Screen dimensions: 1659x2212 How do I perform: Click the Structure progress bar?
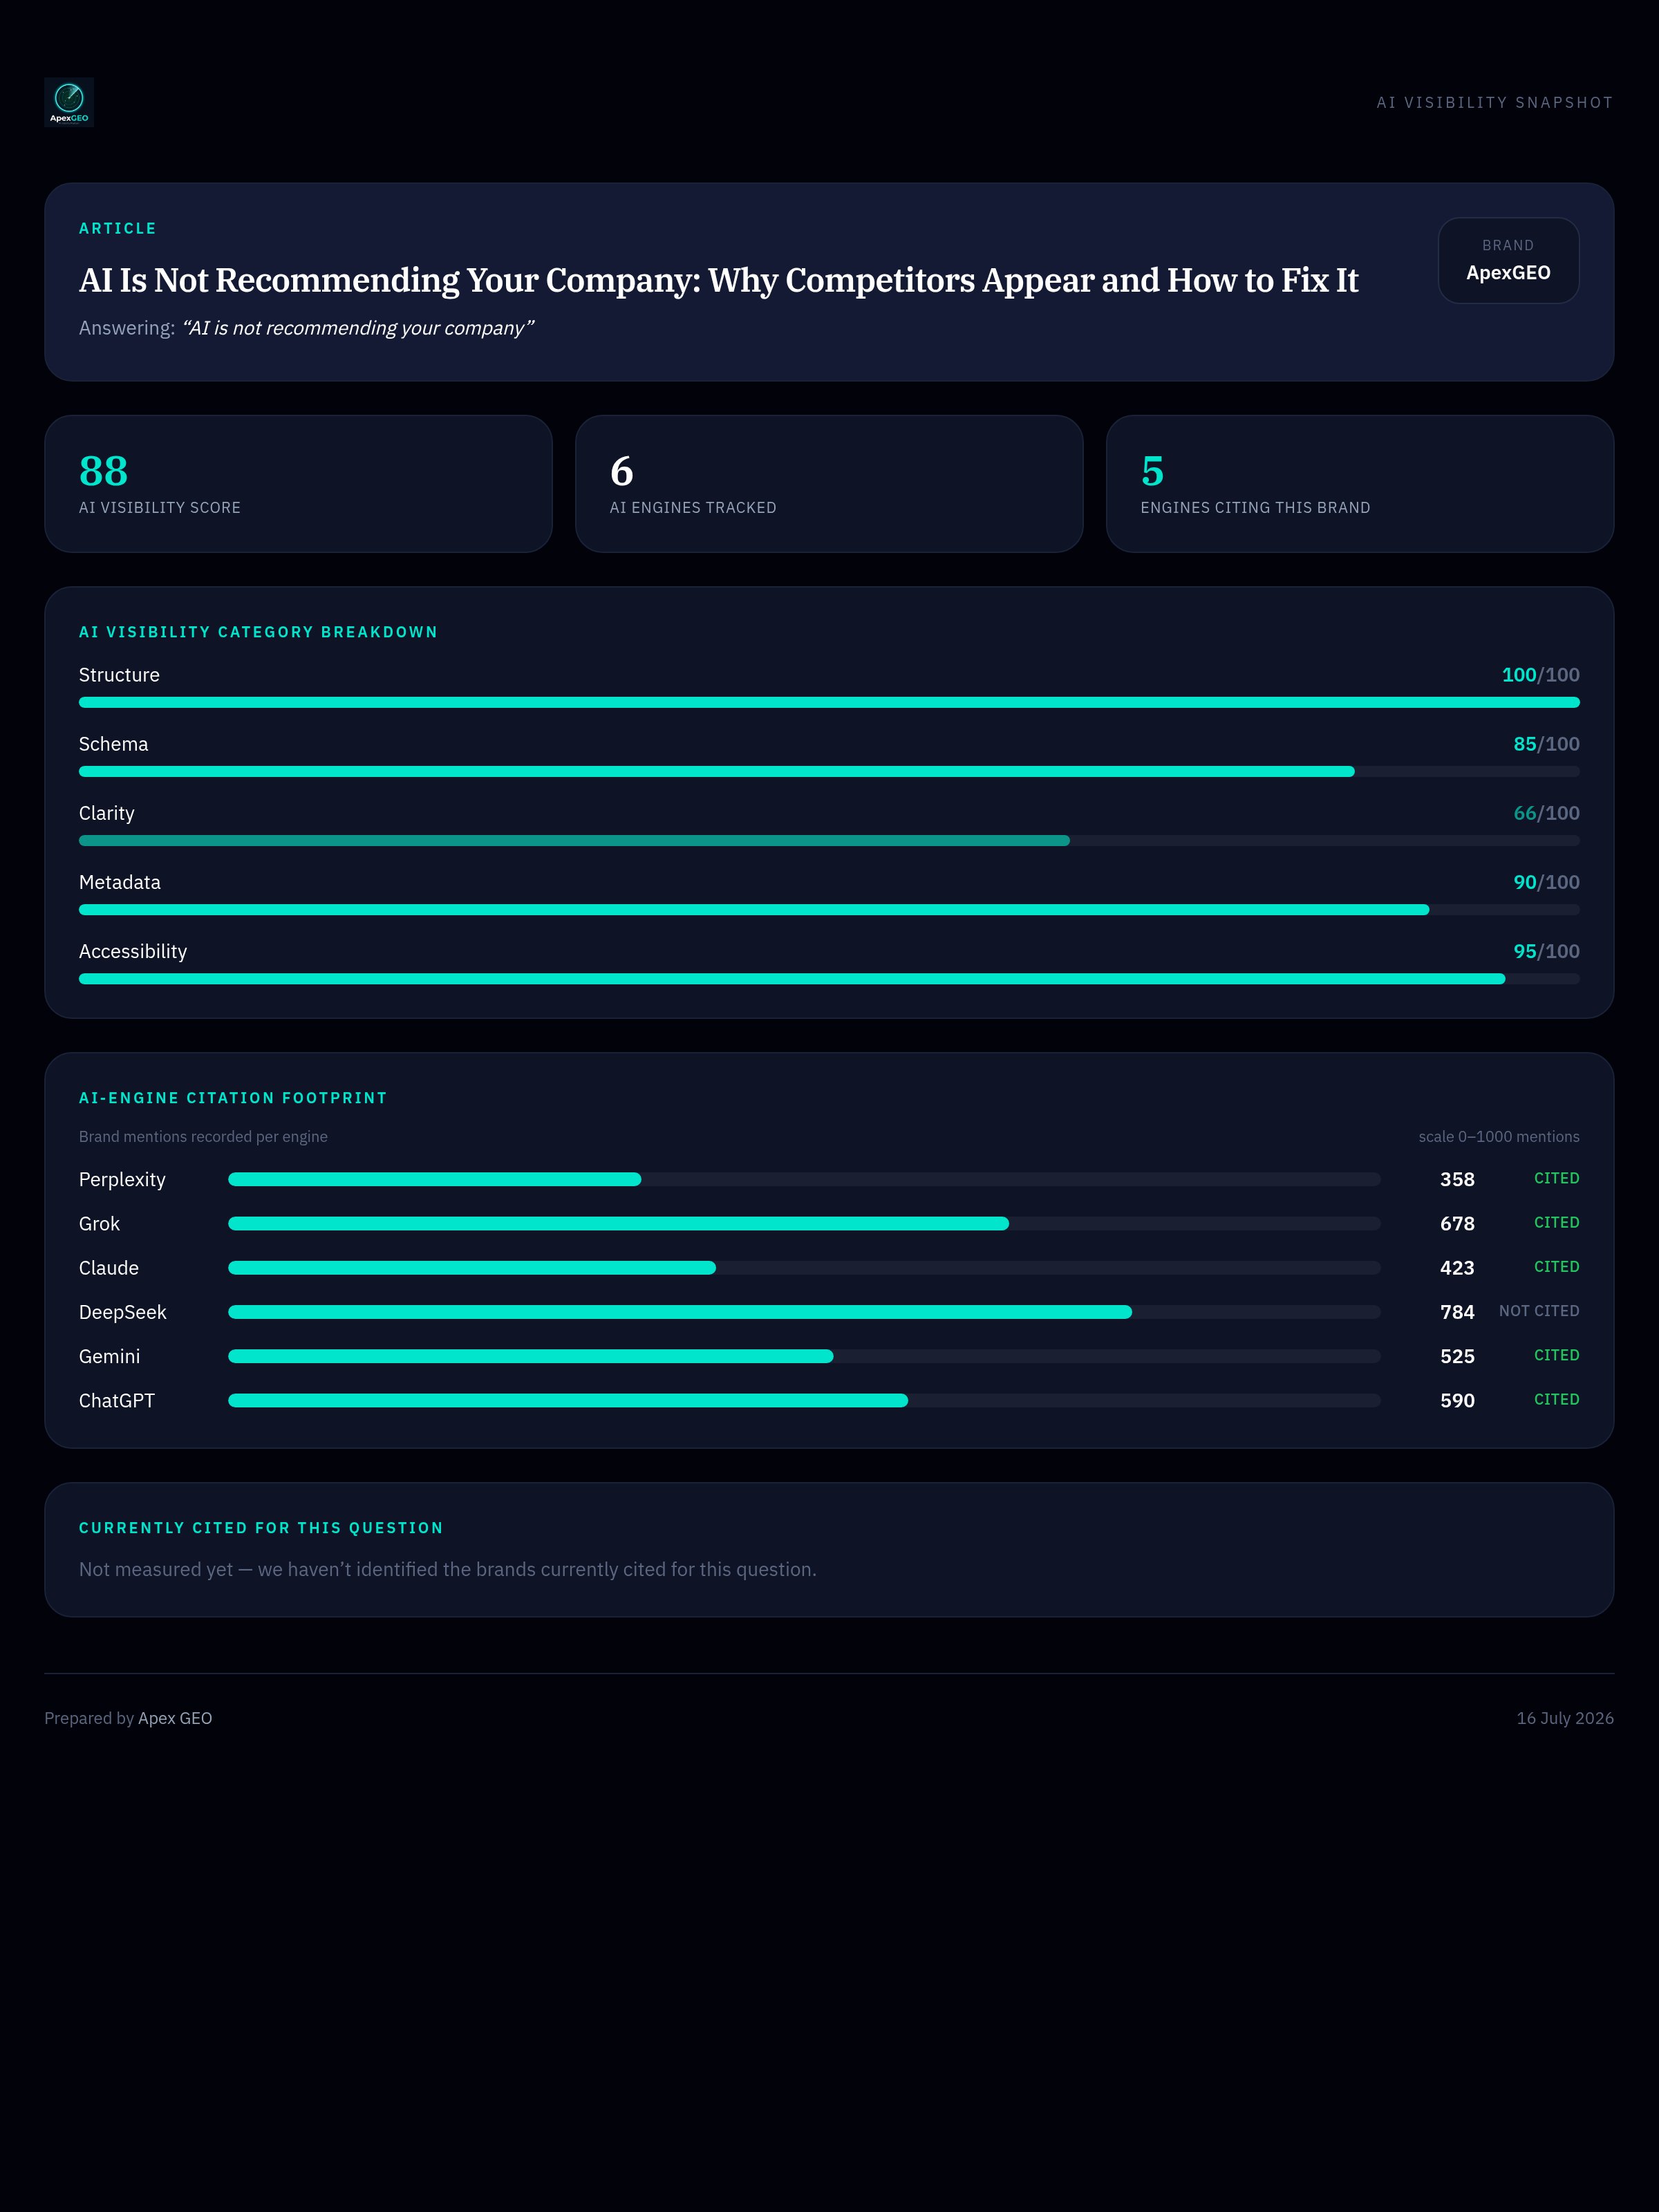(x=829, y=702)
